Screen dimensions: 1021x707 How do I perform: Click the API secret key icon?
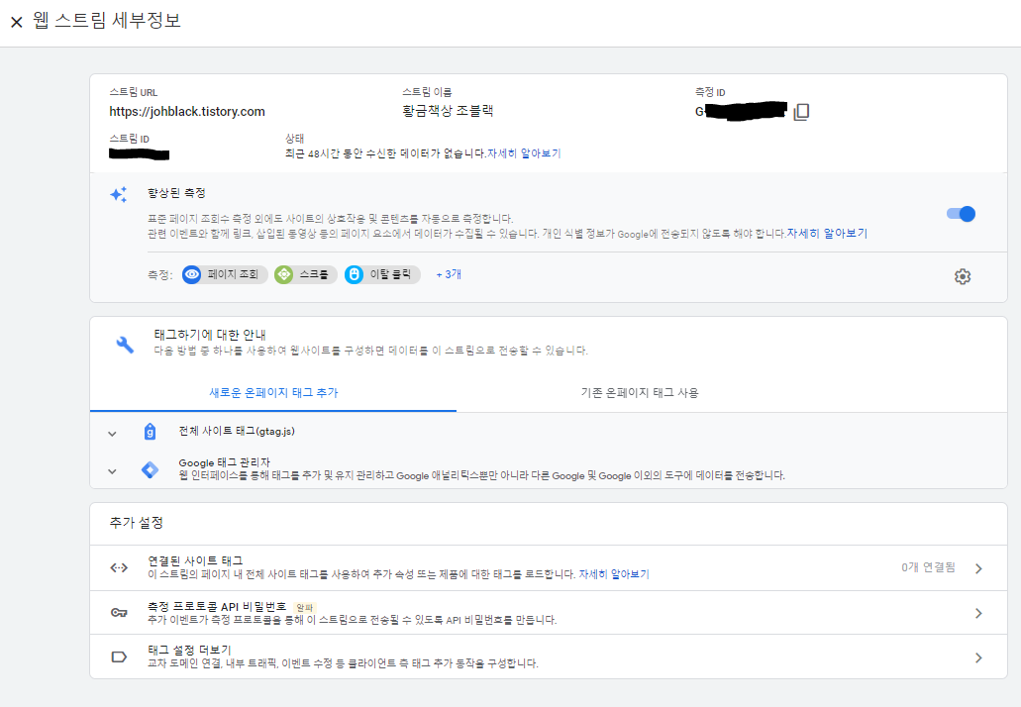[x=119, y=613]
